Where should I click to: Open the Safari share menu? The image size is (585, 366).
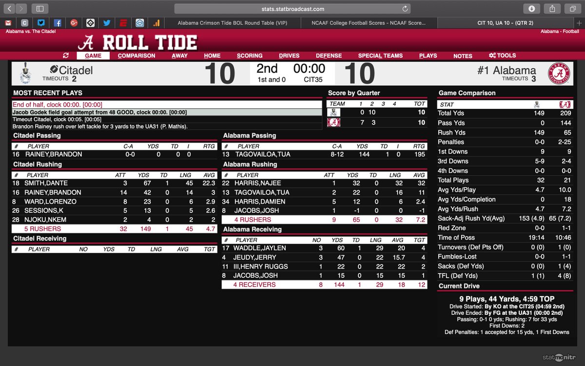pyautogui.click(x=552, y=9)
